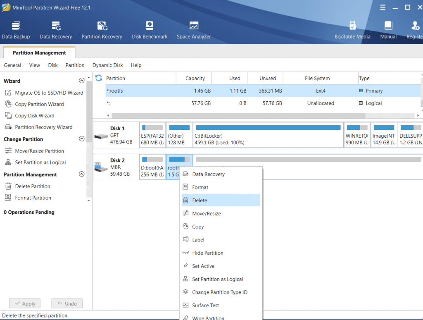The width and height of the screenshot is (423, 320).
Task: Collapse the Partition Management sidebar section
Action: point(81,174)
